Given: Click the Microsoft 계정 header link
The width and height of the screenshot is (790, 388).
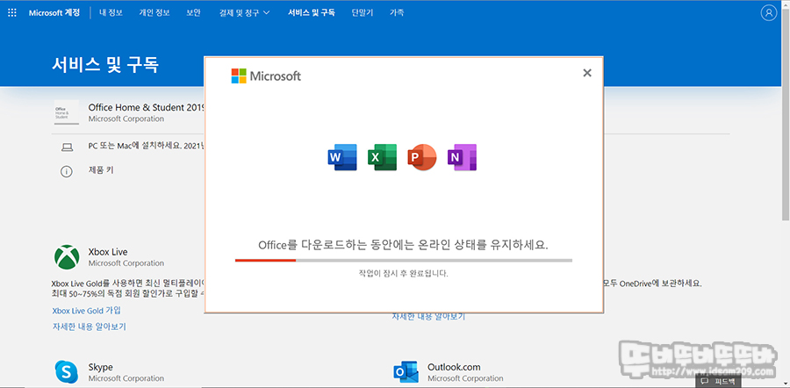Looking at the screenshot, I should point(54,13).
